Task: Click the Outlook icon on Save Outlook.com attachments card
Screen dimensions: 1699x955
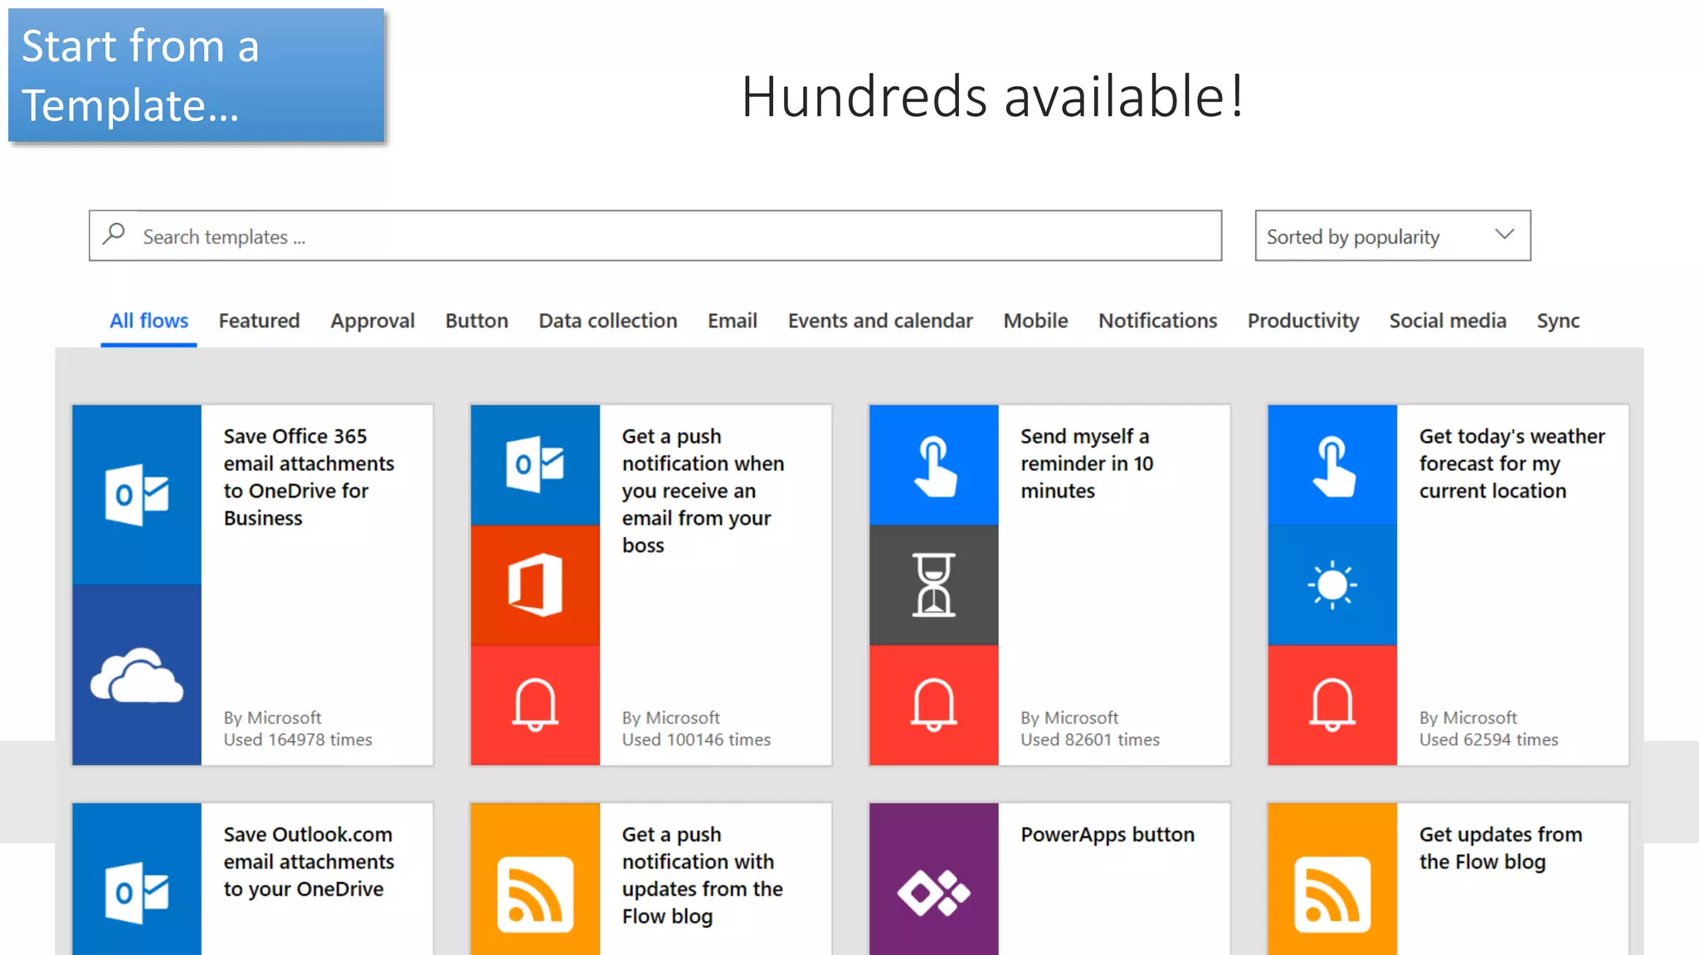Action: point(137,893)
